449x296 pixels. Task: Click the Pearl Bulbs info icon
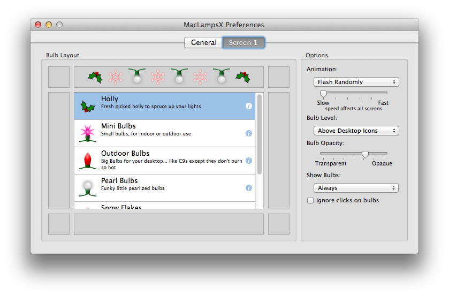pos(248,188)
